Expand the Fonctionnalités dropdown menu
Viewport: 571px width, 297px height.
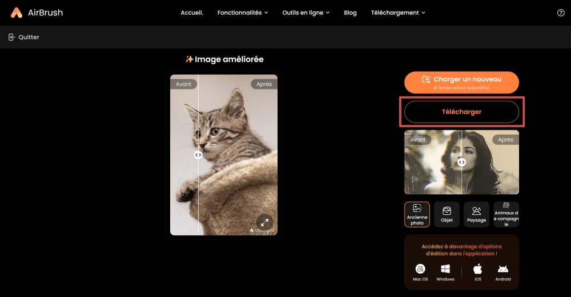(x=243, y=13)
